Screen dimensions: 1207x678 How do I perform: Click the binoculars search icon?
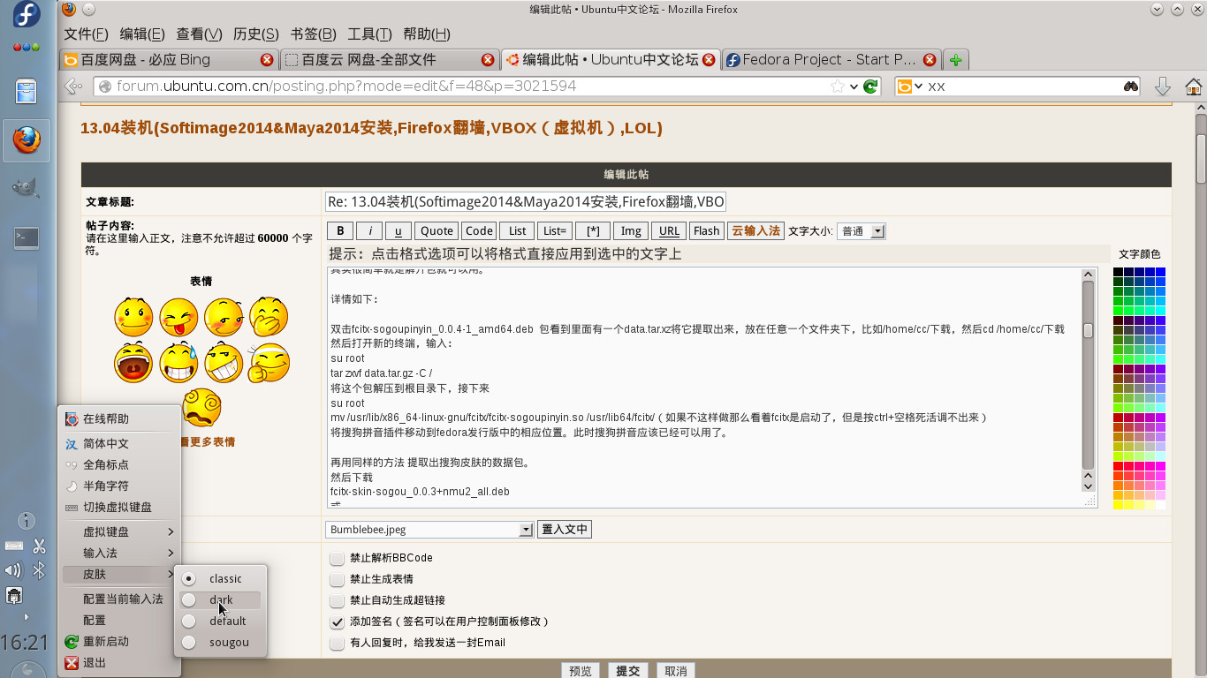click(x=1131, y=86)
